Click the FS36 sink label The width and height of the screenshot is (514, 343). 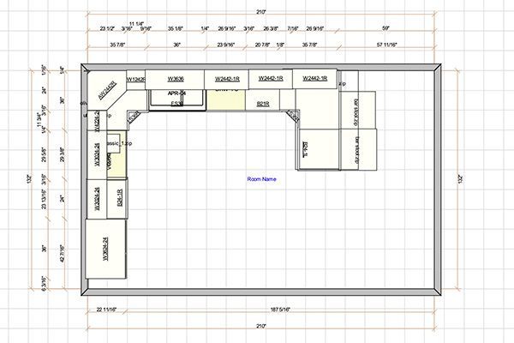[x=176, y=104]
